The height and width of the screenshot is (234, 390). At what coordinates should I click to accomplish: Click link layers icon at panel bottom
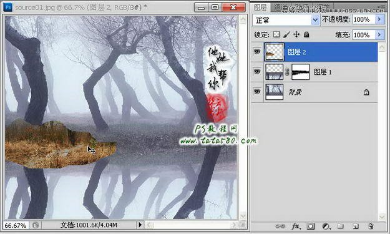[280, 226]
